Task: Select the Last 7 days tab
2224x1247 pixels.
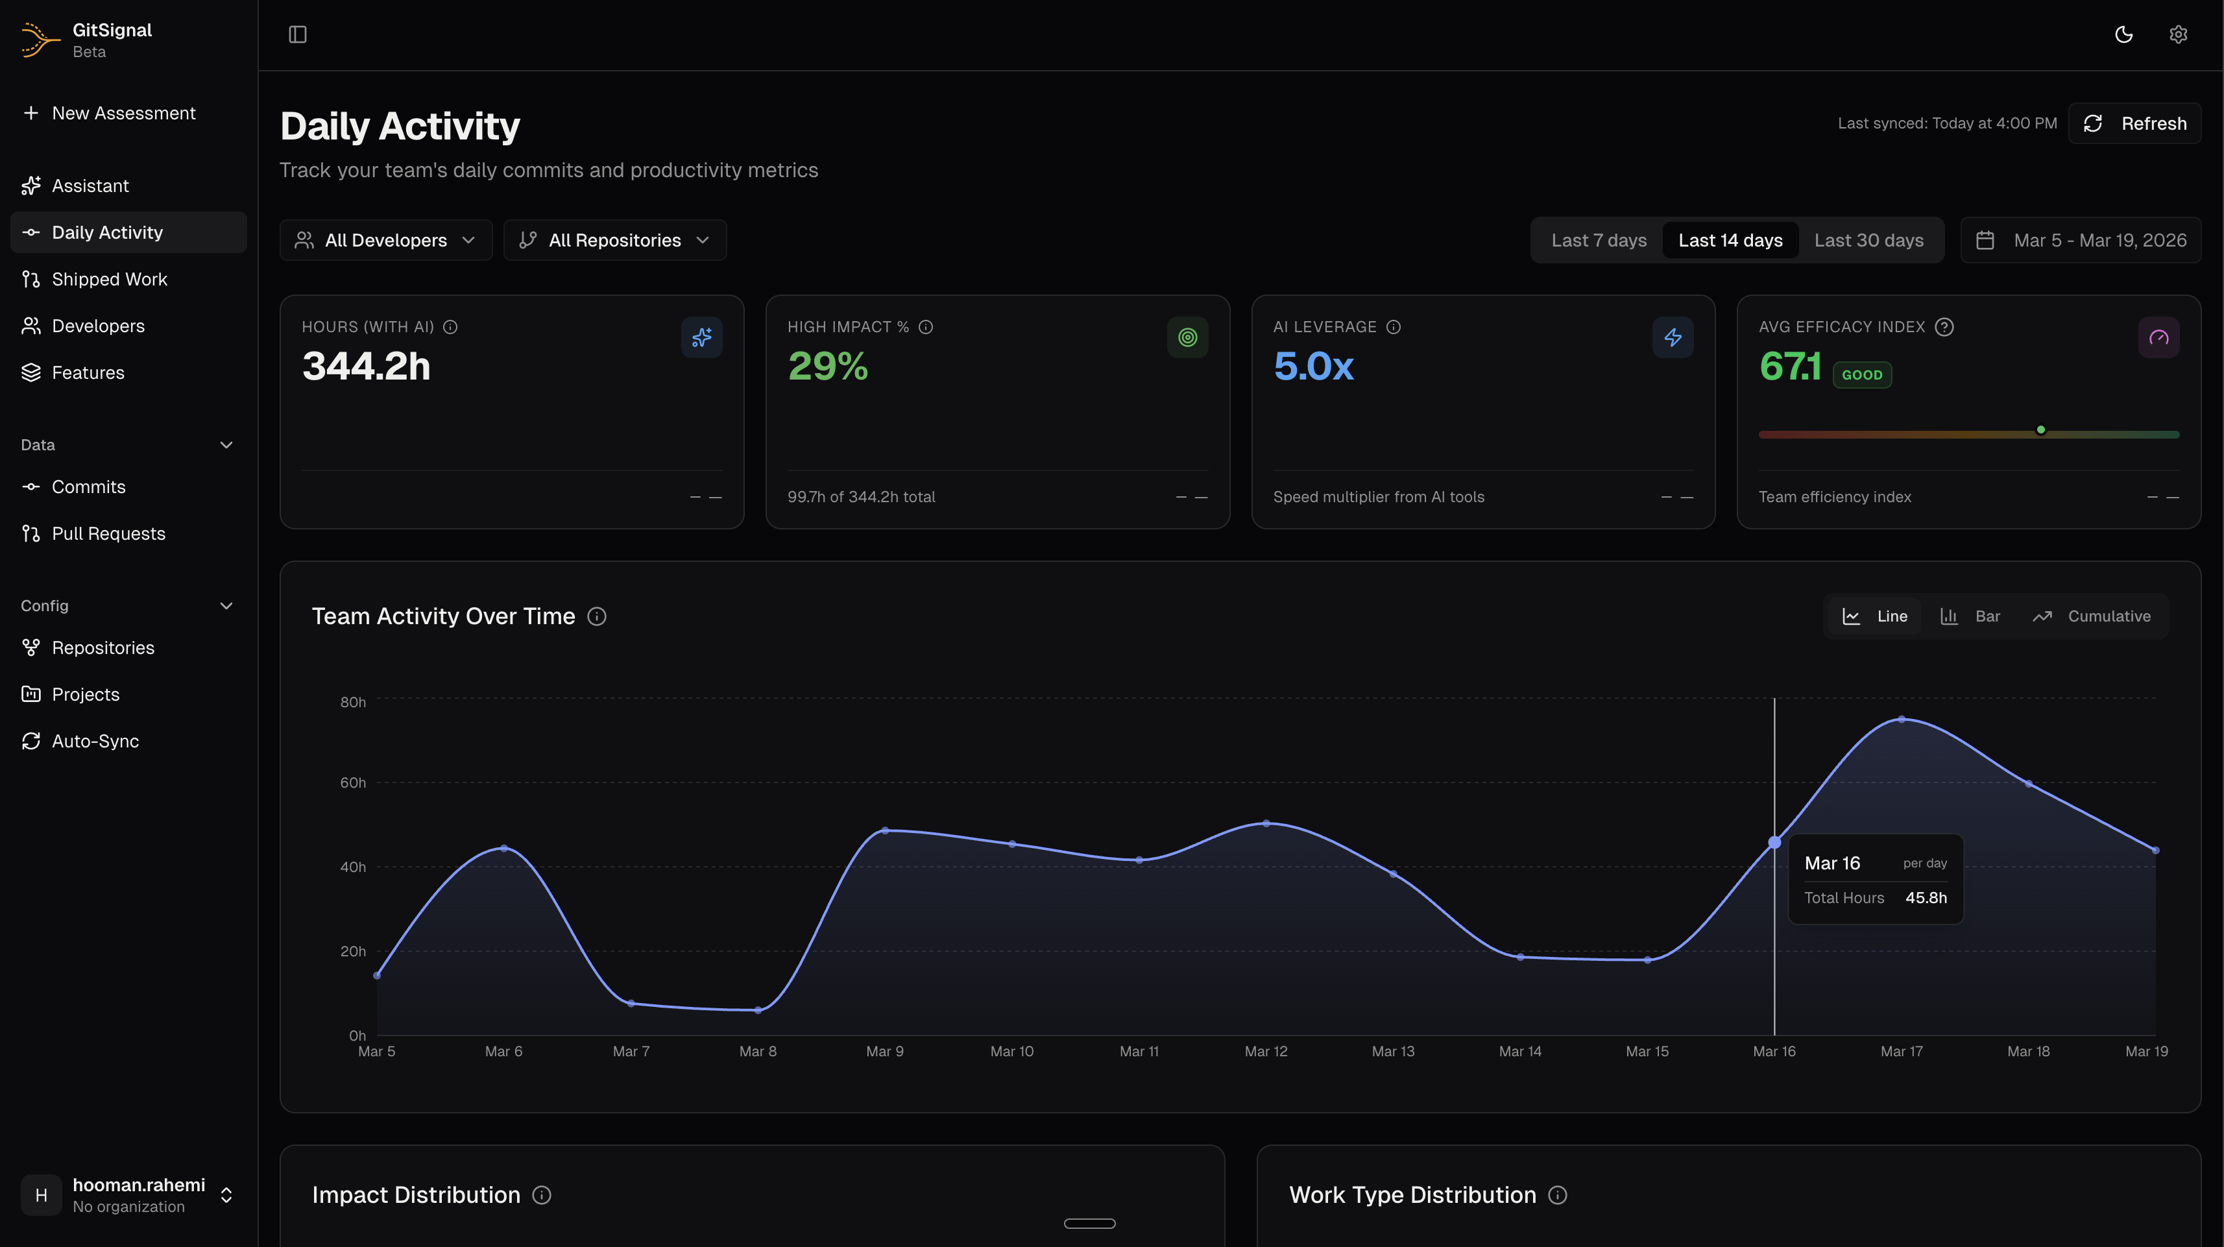Action: 1598,240
